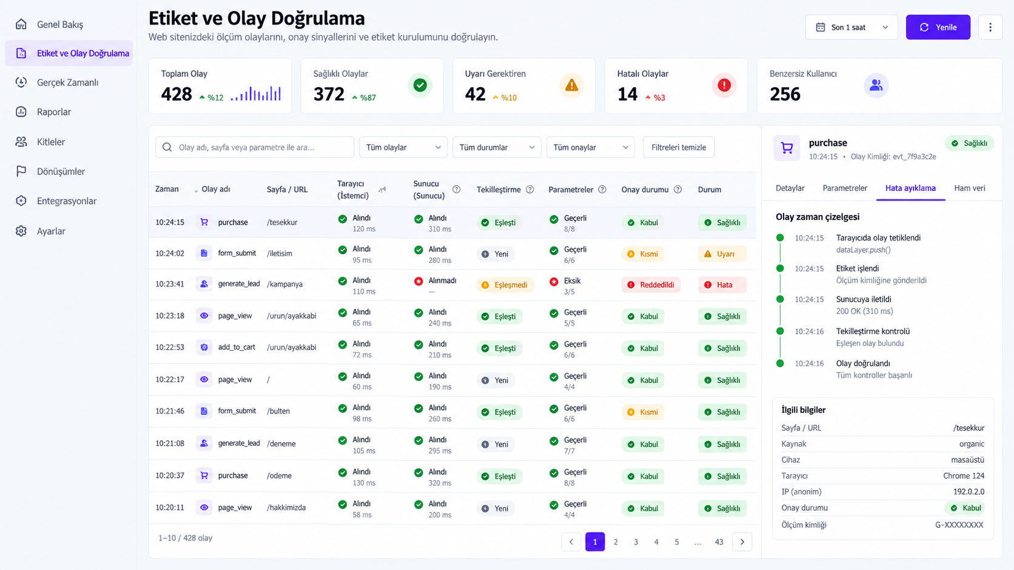Expand the Tüm onaylar filter dropdown
The image size is (1014, 570).
click(591, 147)
